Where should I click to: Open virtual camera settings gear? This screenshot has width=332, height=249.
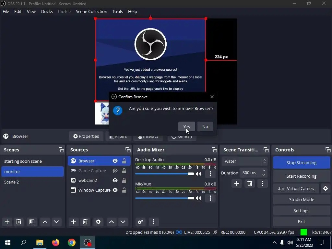pos(326,188)
